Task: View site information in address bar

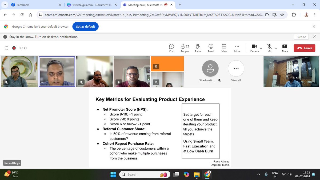Action: tap(41, 15)
